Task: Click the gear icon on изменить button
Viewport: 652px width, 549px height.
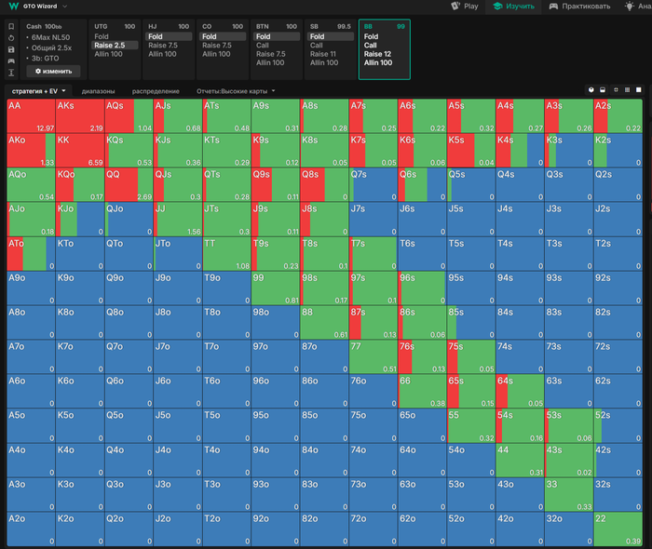Action: pos(38,71)
